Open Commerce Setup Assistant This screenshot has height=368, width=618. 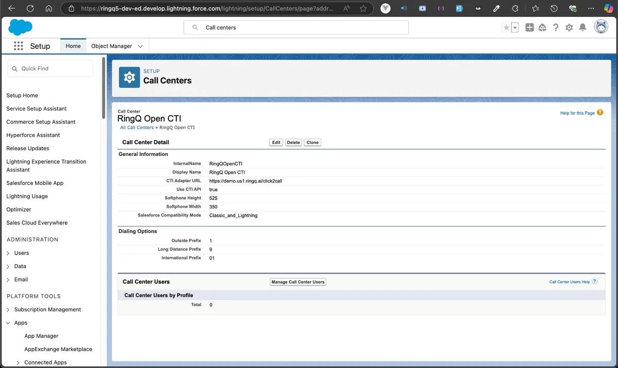(41, 122)
